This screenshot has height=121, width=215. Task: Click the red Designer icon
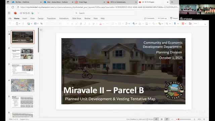coord(183,24)
